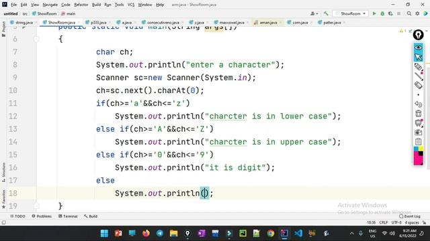Open the Code menu
Viewport: 430px width, 241px height.
(x=66, y=5)
